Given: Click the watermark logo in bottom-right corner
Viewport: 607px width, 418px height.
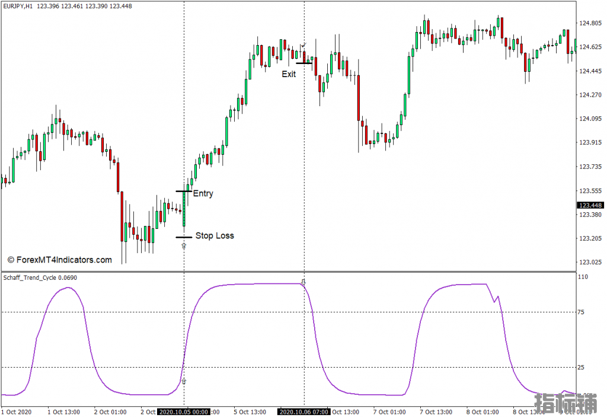Looking at the screenshot, I should [565, 404].
